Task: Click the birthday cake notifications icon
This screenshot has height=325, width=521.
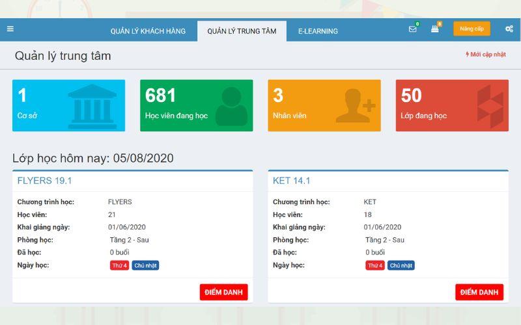Action: (434, 29)
